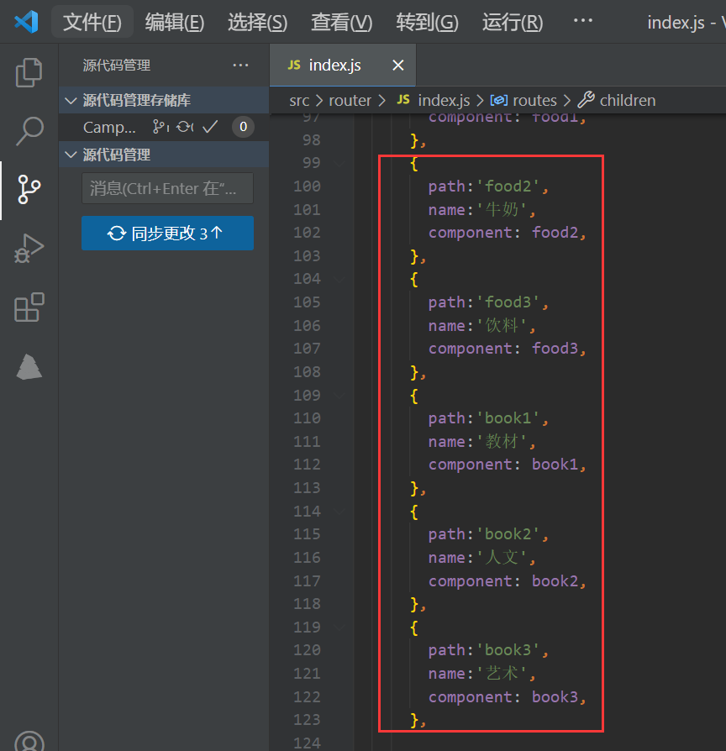Open the Explorer view in activity bar
Screen dimensions: 726x751
29,73
